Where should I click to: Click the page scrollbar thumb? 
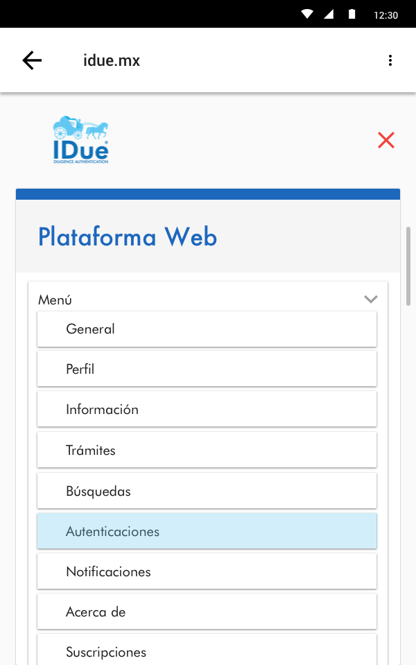[408, 266]
